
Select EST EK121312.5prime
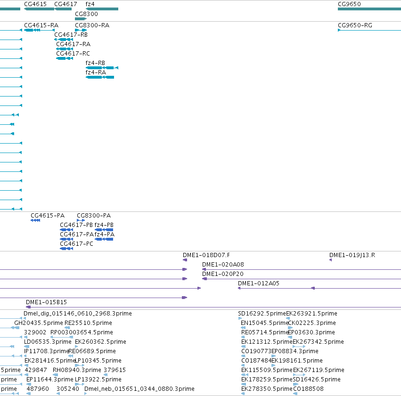pyautogui.click(x=267, y=342)
